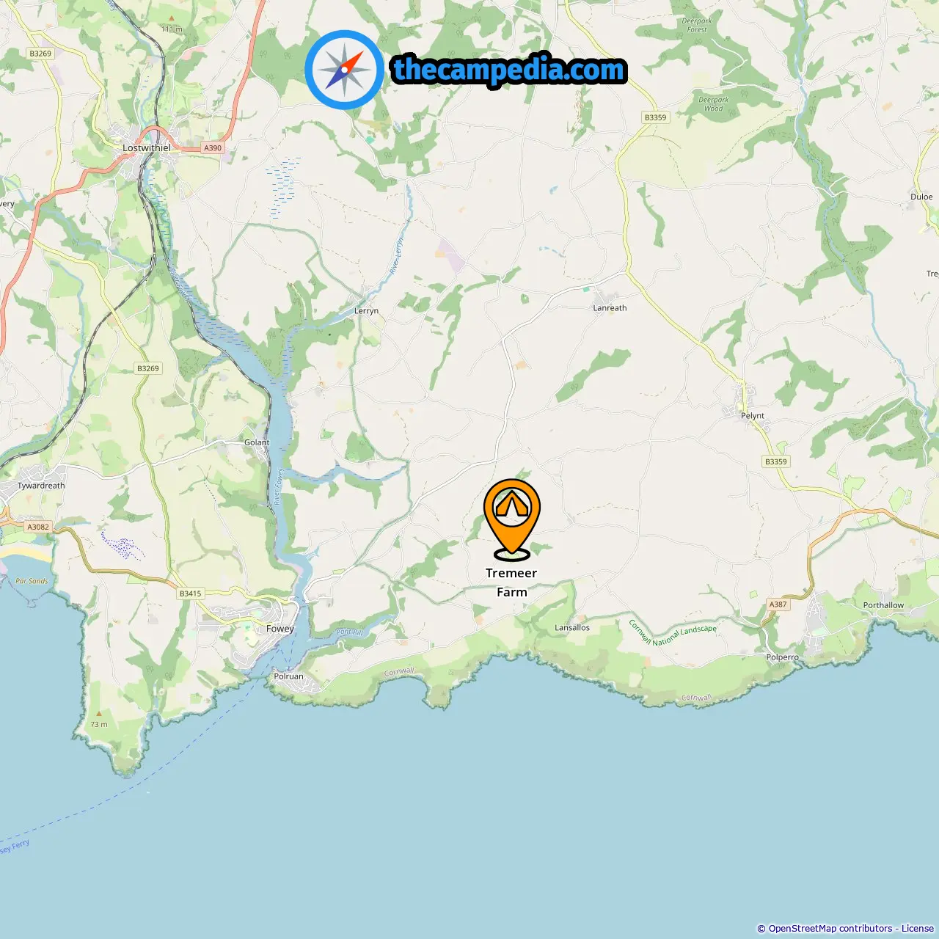Click the B3269 shield near Lostwithiel
The image size is (939, 939).
click(x=40, y=54)
